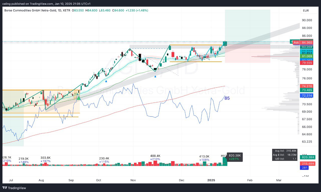Click the blue 72.314 price axis label
The width and height of the screenshot is (321, 192).
pos(307,96)
